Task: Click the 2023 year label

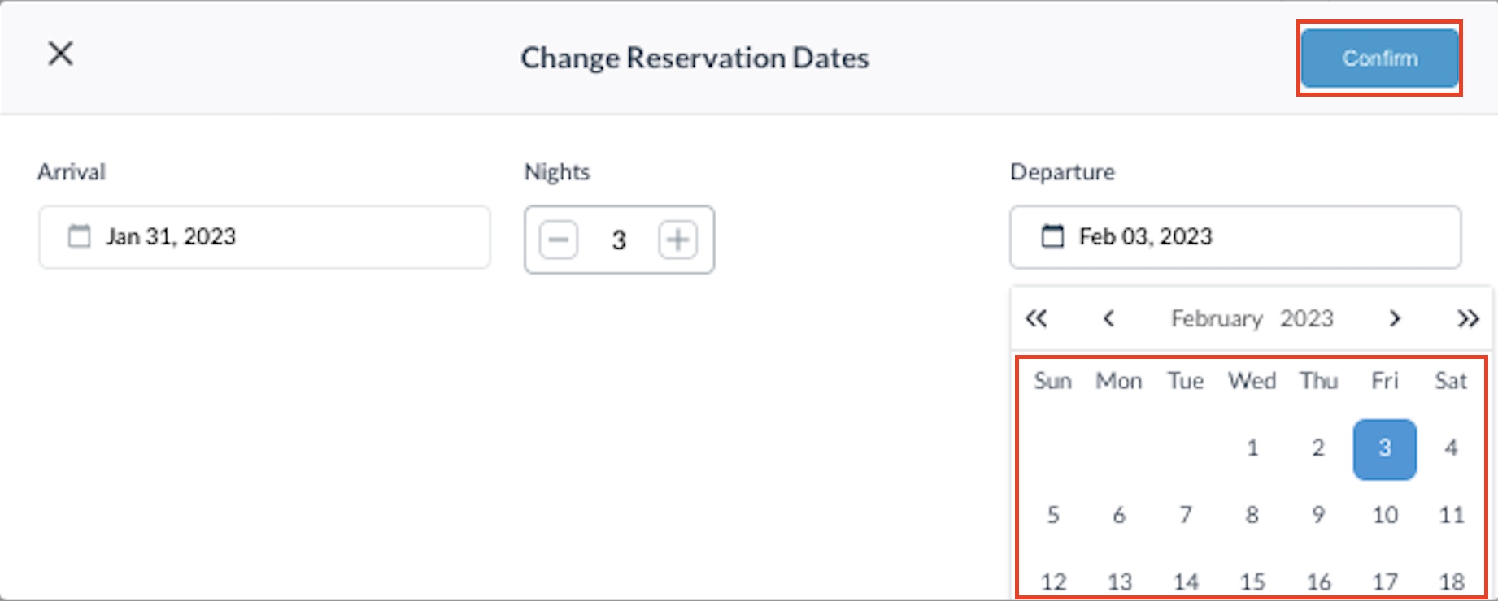Action: [1307, 318]
